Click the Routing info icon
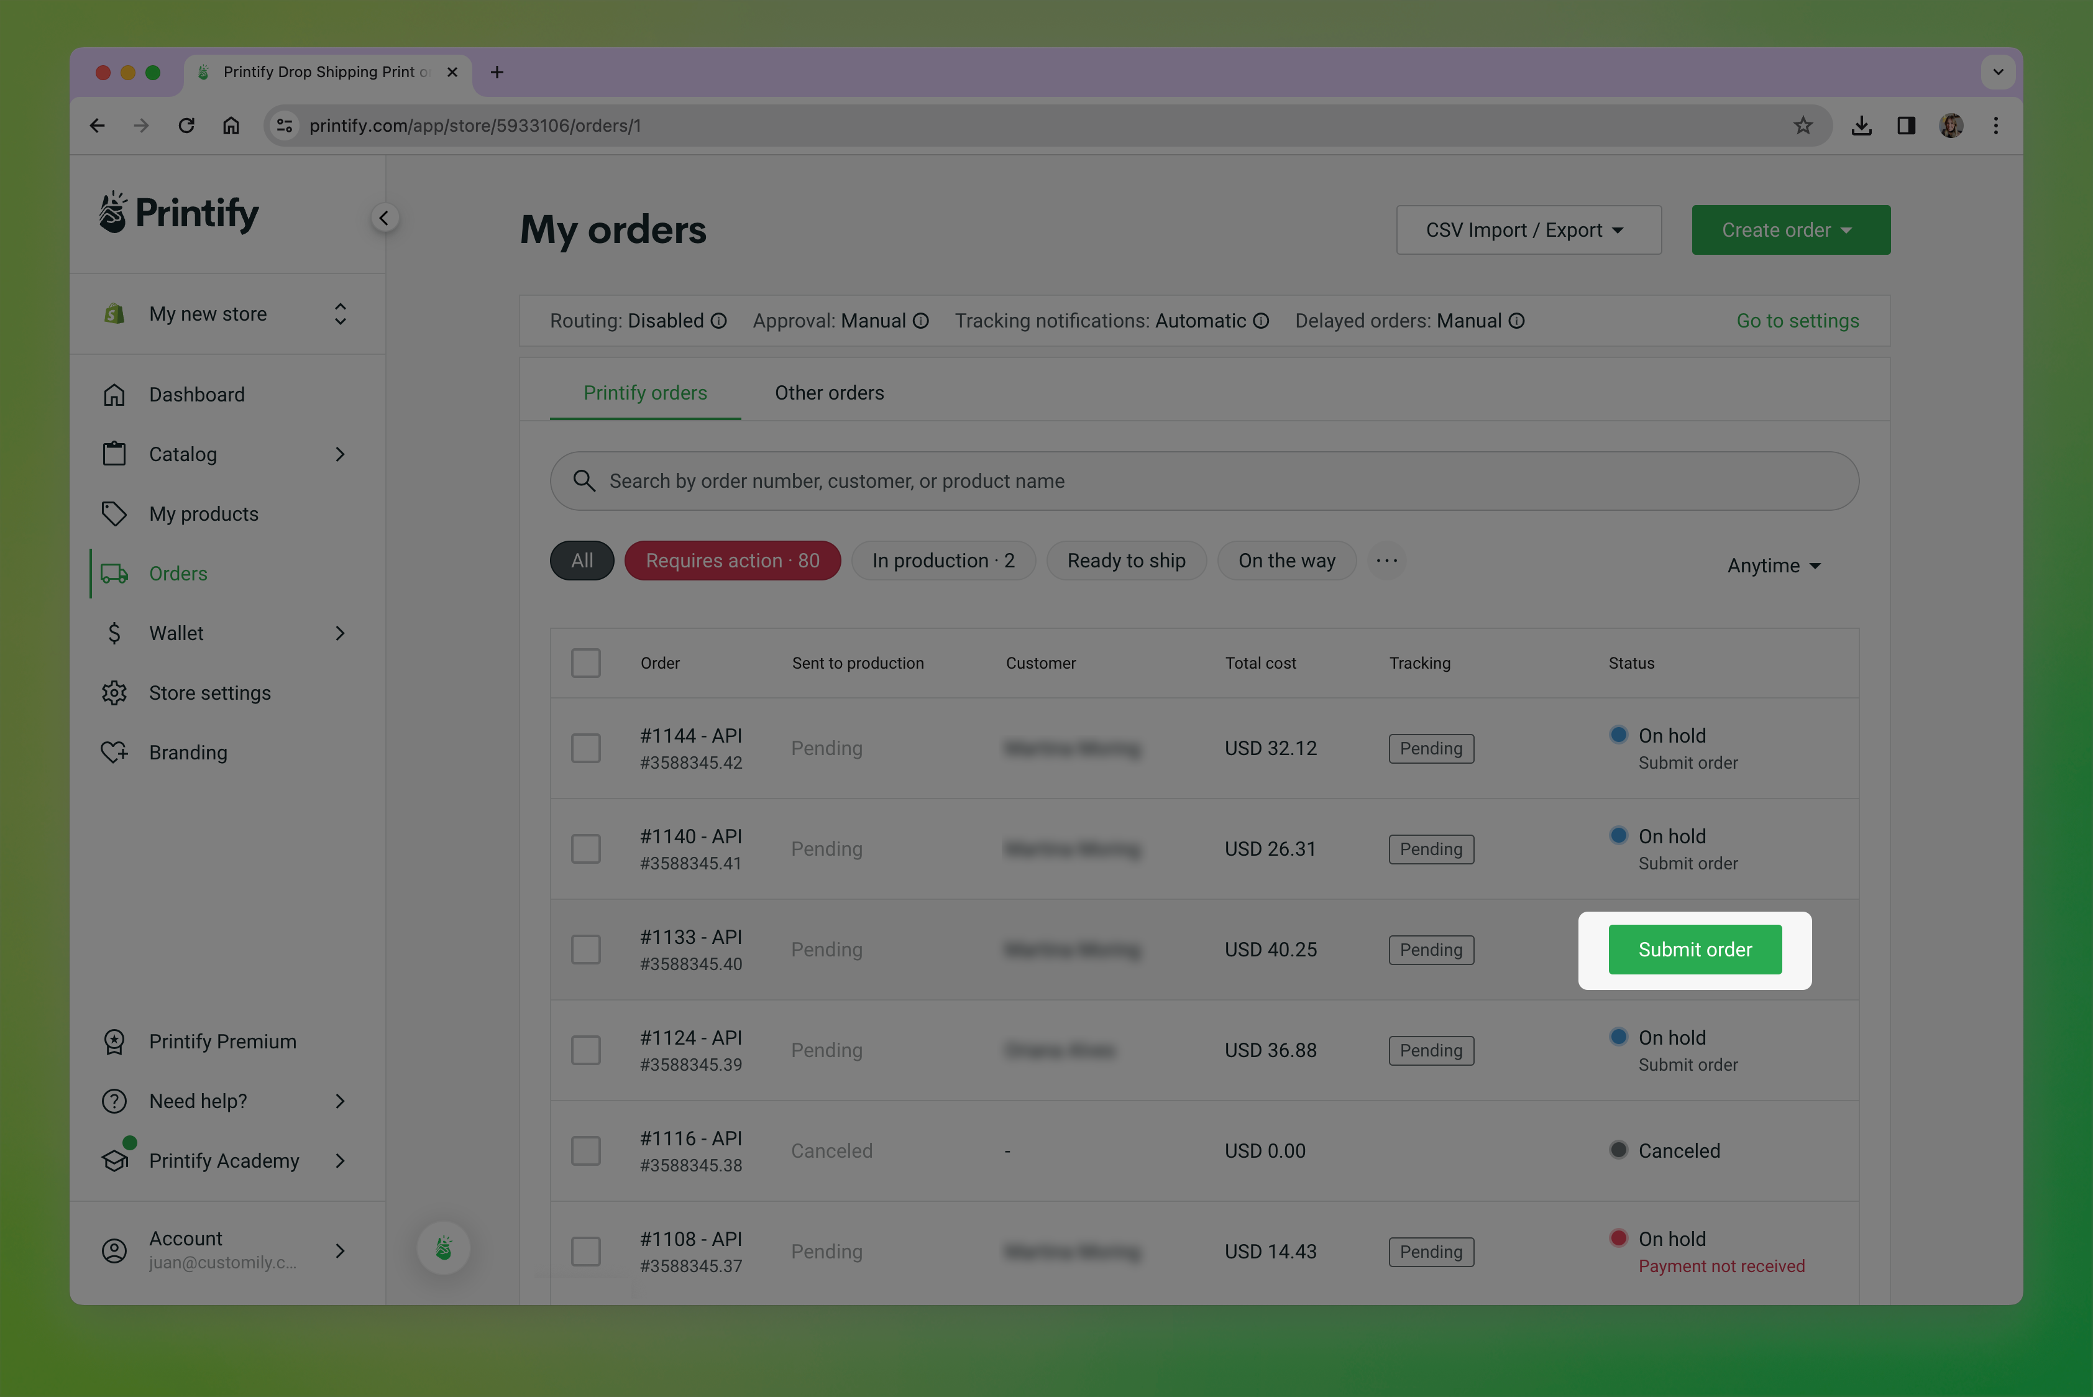 pyautogui.click(x=719, y=321)
